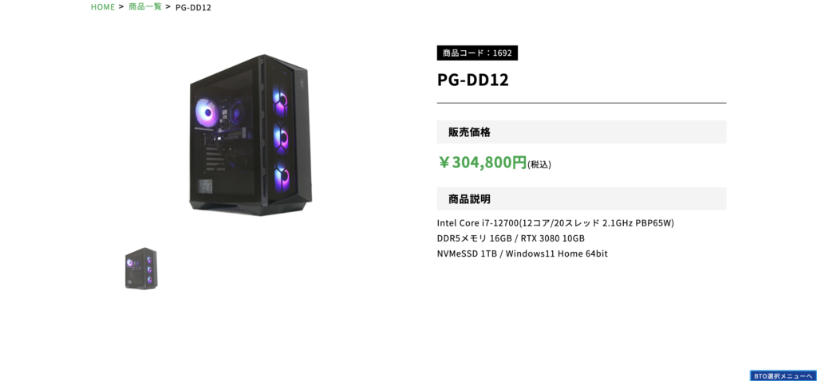817x381 pixels.
Task: Click the glowing CPU cooler fan in image
Action: [x=207, y=114]
